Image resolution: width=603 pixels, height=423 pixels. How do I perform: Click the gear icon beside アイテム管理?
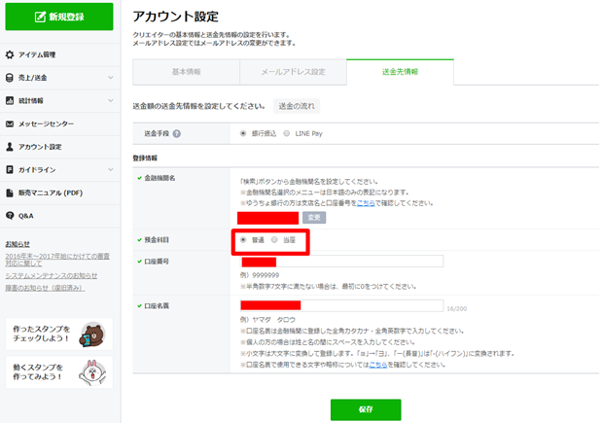coord(10,54)
